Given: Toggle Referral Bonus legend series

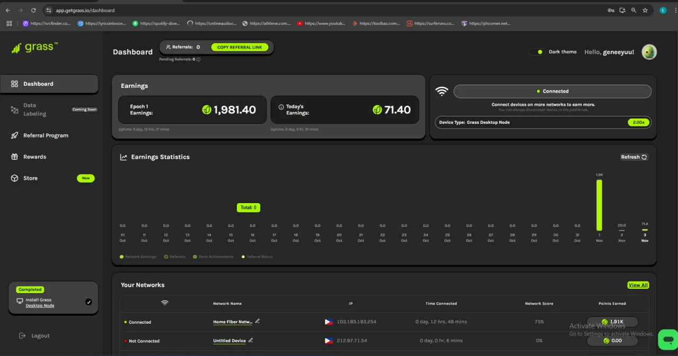Looking at the screenshot, I should pos(257,257).
